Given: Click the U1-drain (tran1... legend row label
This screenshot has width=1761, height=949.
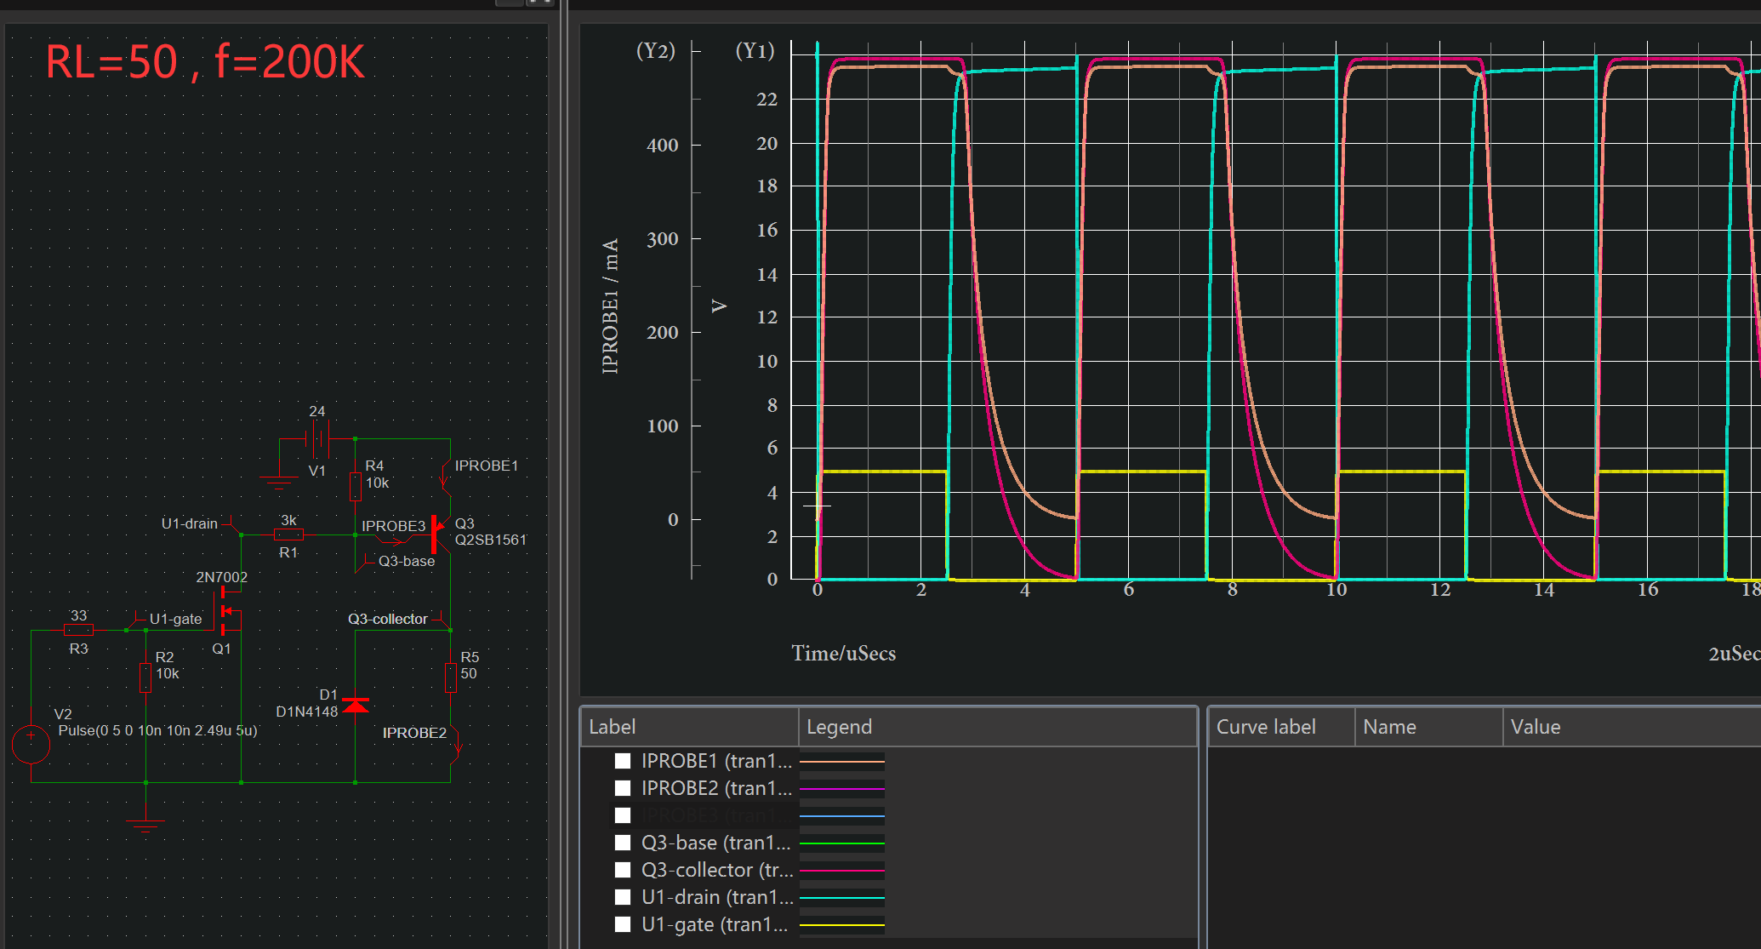Looking at the screenshot, I should tap(717, 897).
